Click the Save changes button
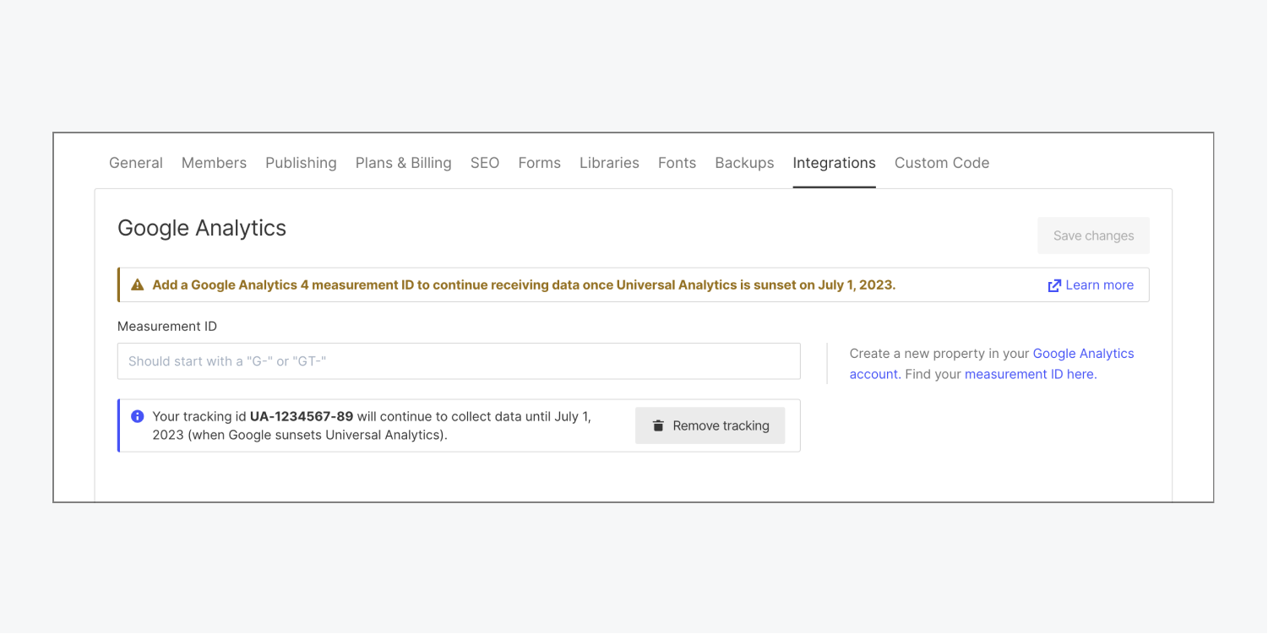 (1093, 236)
